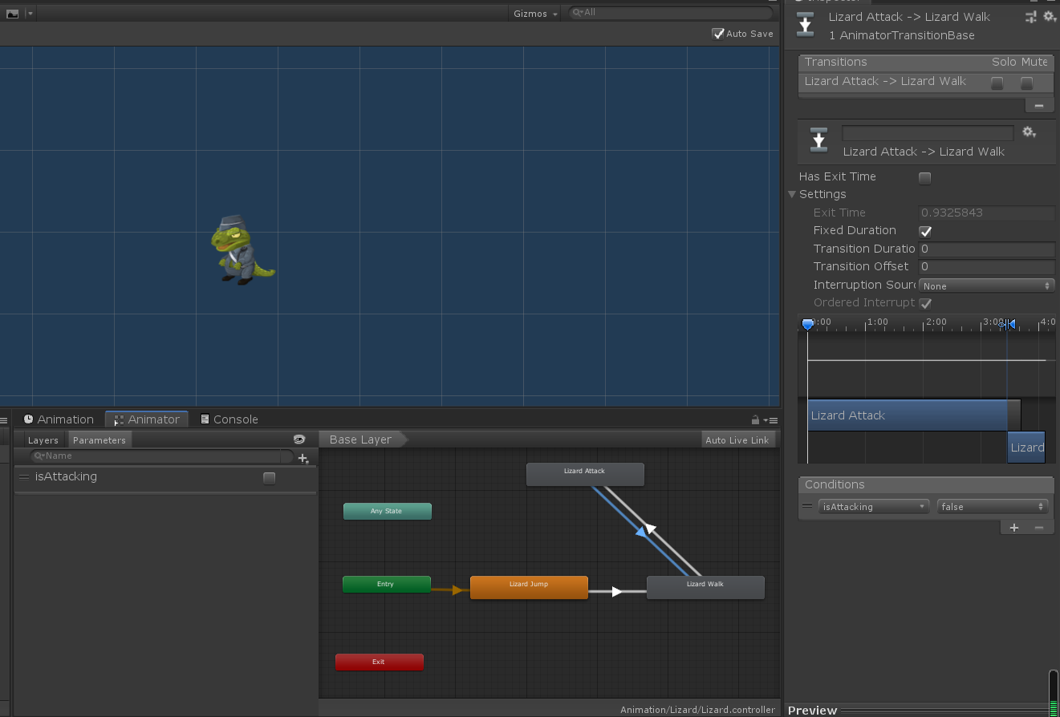
Task: Open the Interruption Source dropdown
Action: pyautogui.click(x=986, y=286)
